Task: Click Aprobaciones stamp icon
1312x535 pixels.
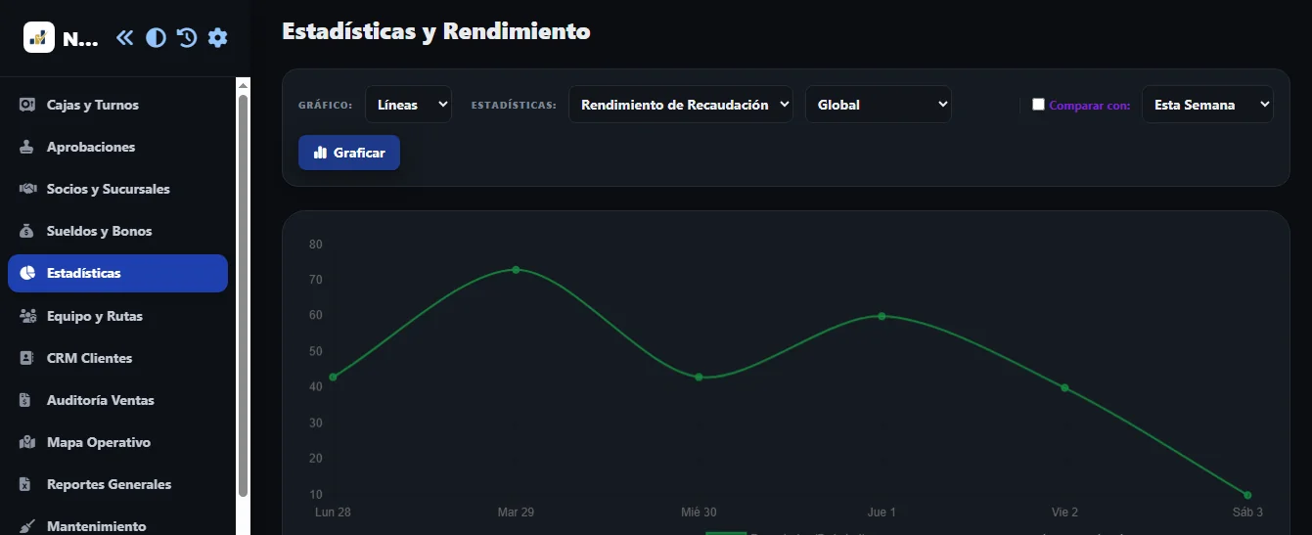Action: point(27,147)
